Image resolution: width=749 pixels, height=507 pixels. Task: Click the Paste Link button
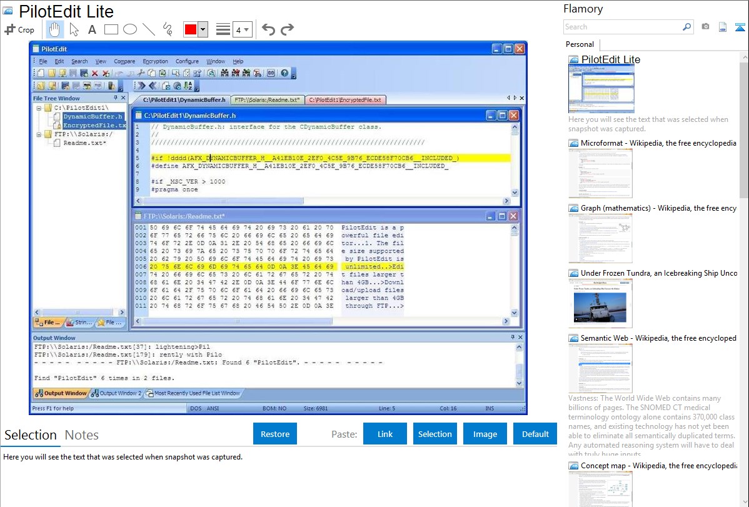point(385,434)
